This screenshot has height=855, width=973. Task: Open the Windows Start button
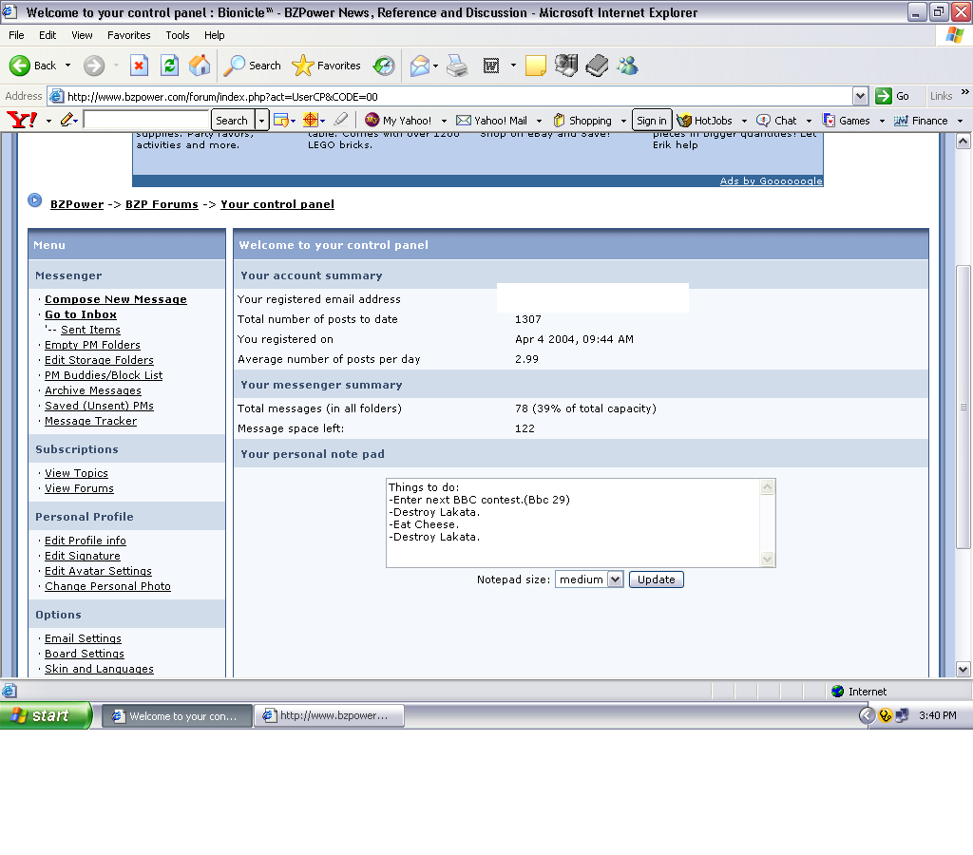click(x=46, y=715)
